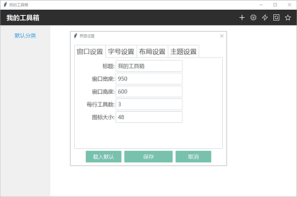Viewport: 297px width, 197px height.
Task: Click the 窗口宽度 field showing 950
Action: [149, 79]
